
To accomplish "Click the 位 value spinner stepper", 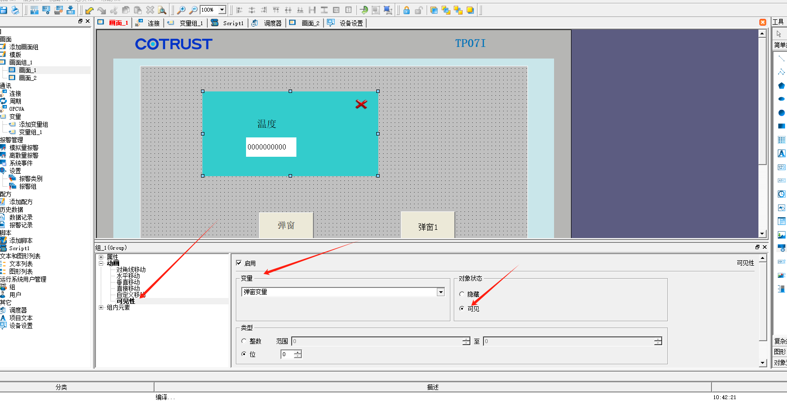I will point(298,354).
